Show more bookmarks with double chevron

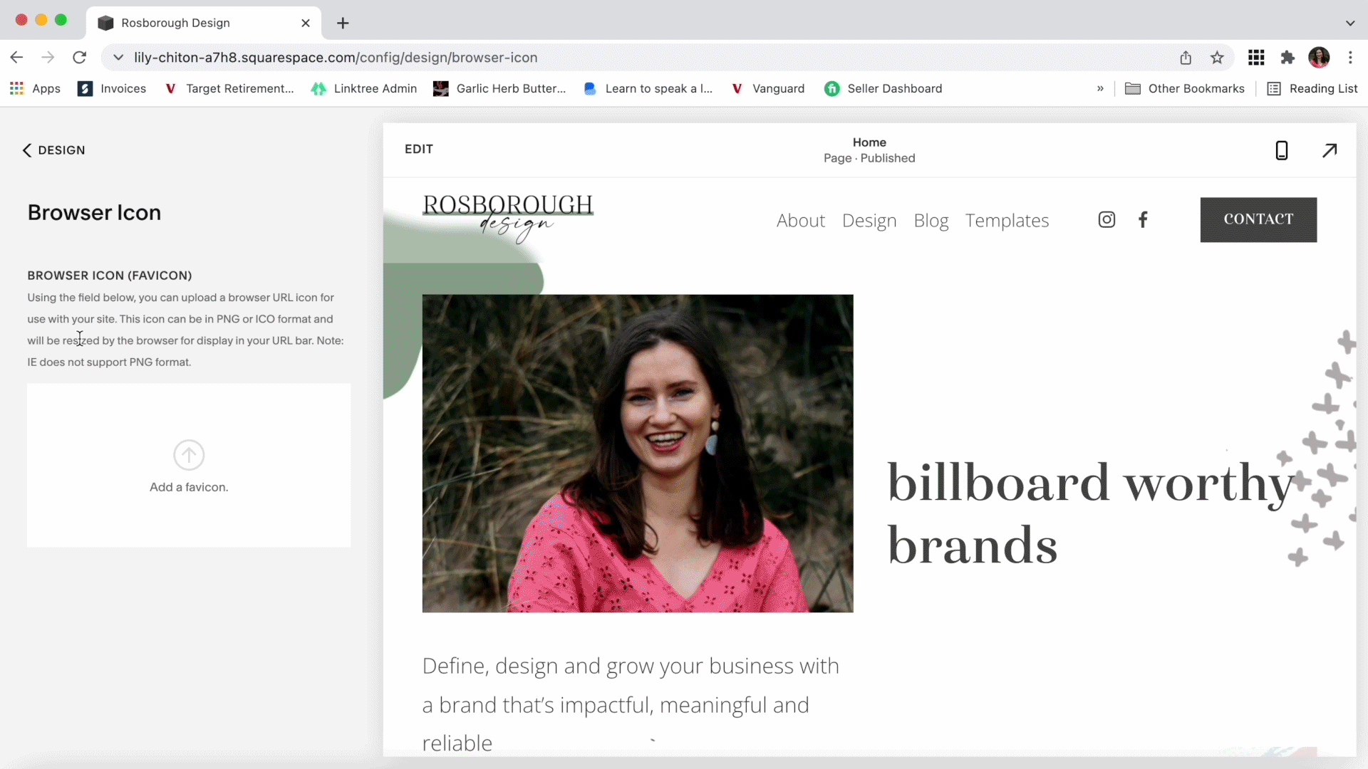1100,88
